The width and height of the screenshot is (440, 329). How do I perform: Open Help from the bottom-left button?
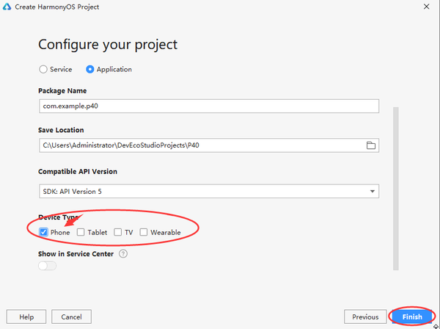26,317
